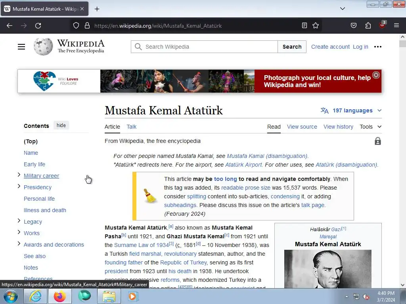Viewport: 406px width, 304px height.
Task: Open the readable prose size link
Action: (246, 188)
